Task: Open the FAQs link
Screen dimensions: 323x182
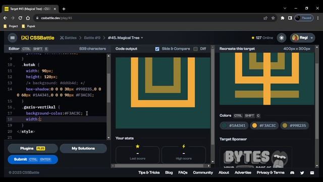Action: (x=183, y=172)
